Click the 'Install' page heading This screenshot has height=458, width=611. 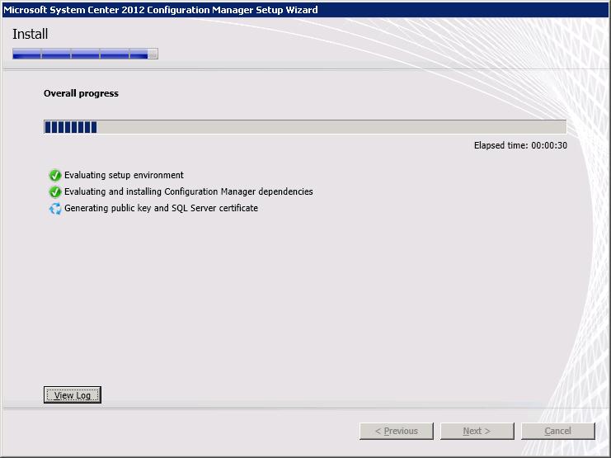31,34
